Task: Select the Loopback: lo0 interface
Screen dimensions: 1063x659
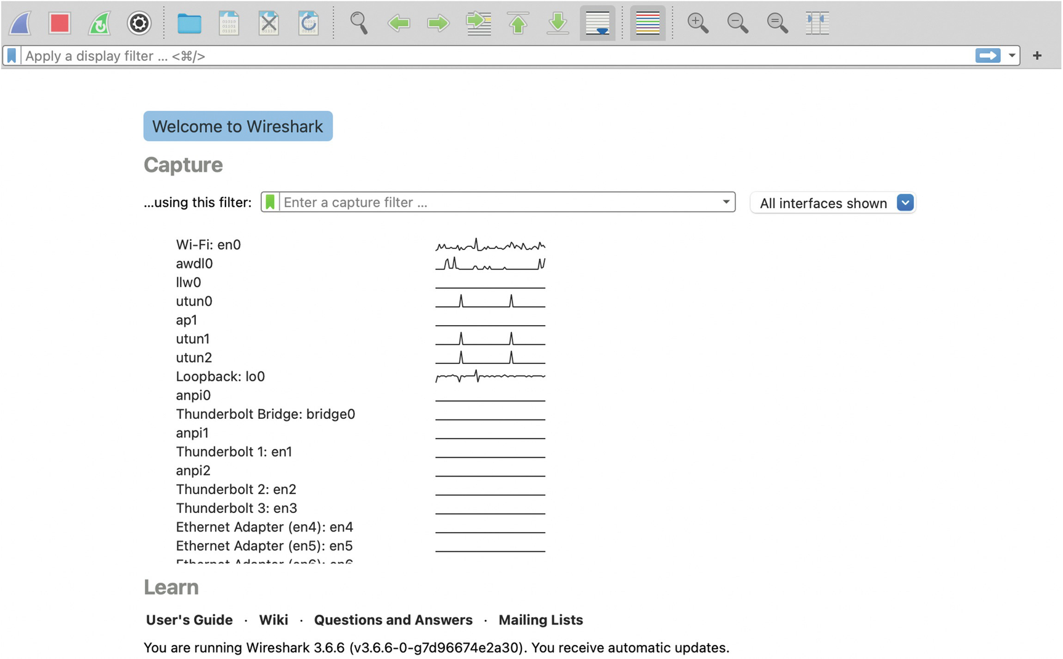Action: tap(220, 376)
